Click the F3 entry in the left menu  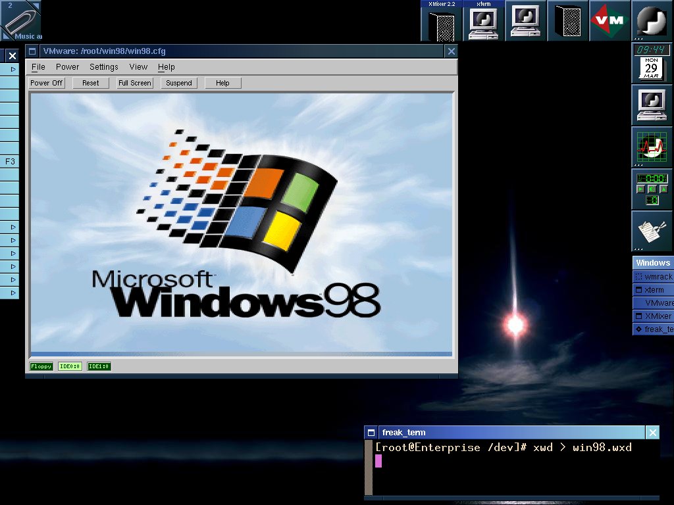click(x=9, y=162)
